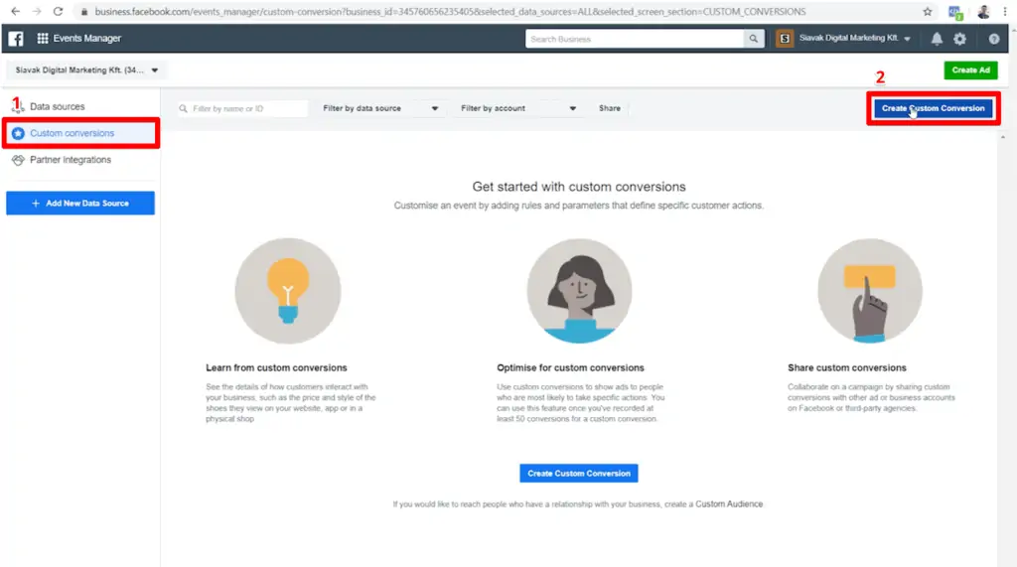Open the Siavak Digital Marketing account selector
The height and width of the screenshot is (567, 1017).
click(86, 71)
